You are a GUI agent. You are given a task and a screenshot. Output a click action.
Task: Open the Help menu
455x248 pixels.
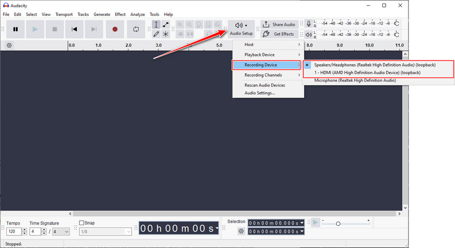click(x=168, y=14)
